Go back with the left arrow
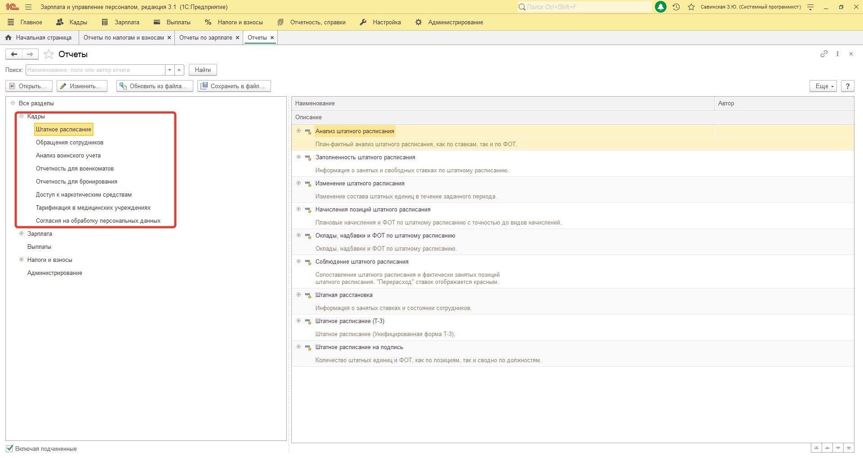The width and height of the screenshot is (863, 458). 14,54
